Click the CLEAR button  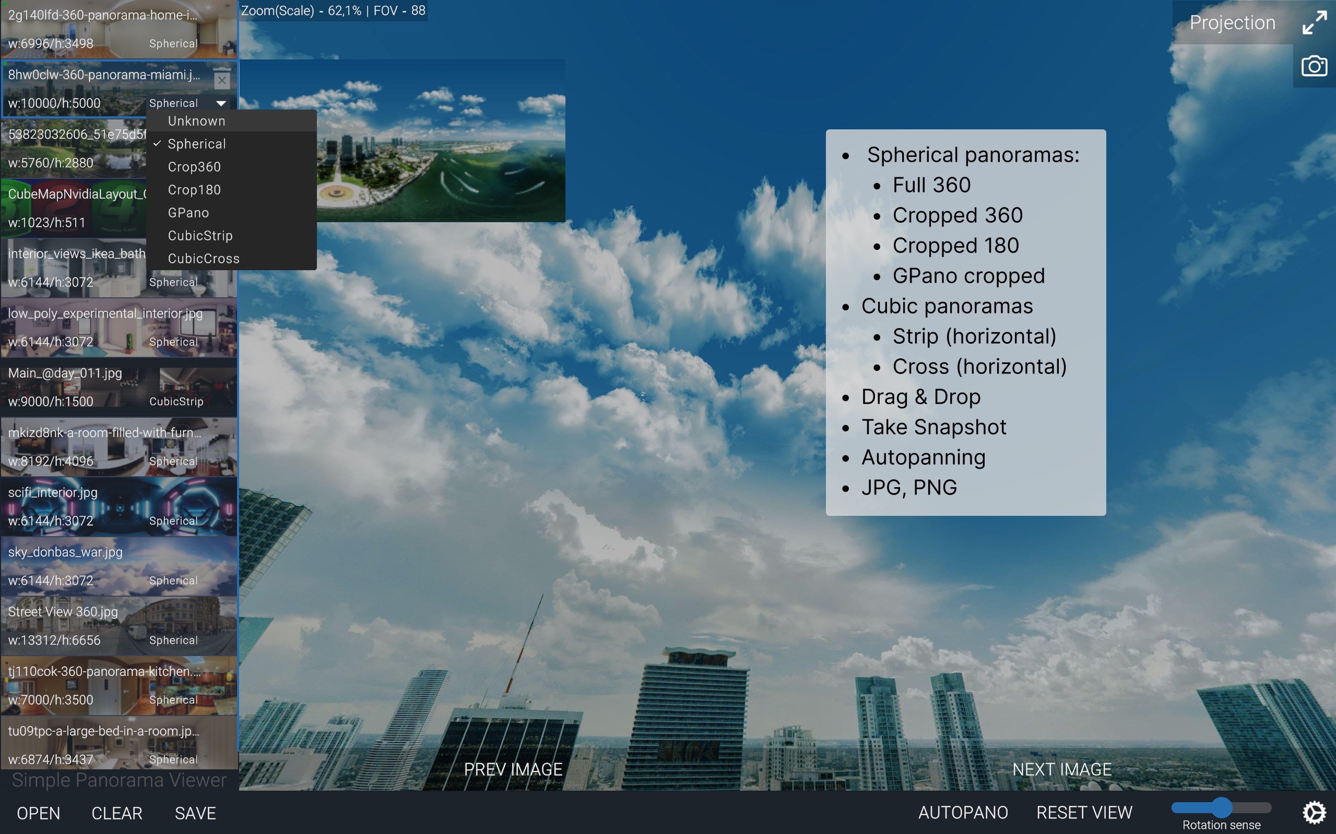tap(116, 813)
